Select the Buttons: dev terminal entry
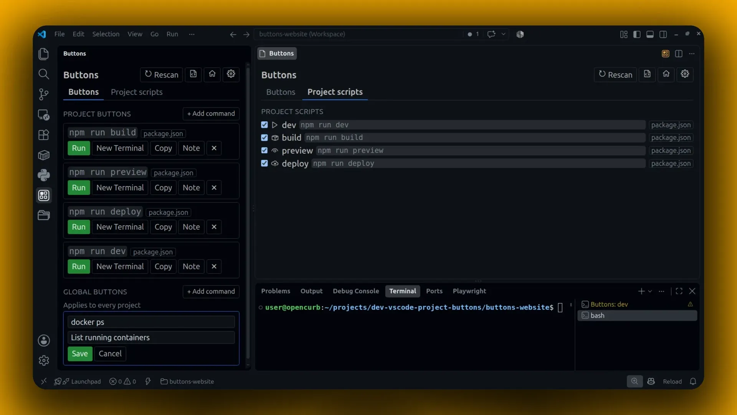This screenshot has height=415, width=737. 637,304
